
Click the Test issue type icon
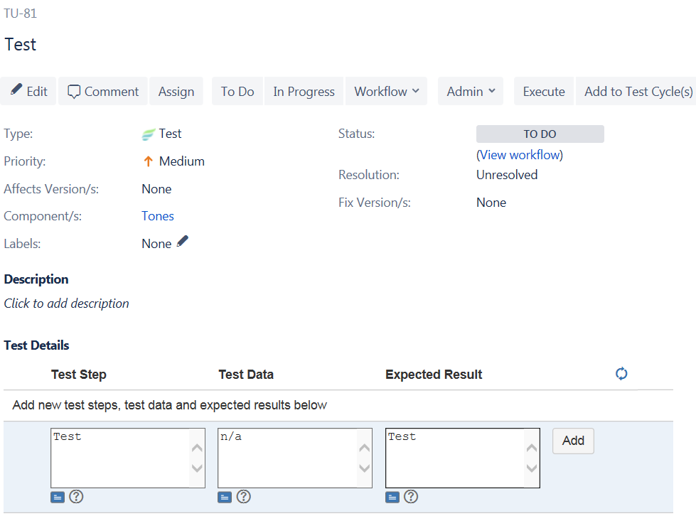pyautogui.click(x=148, y=134)
